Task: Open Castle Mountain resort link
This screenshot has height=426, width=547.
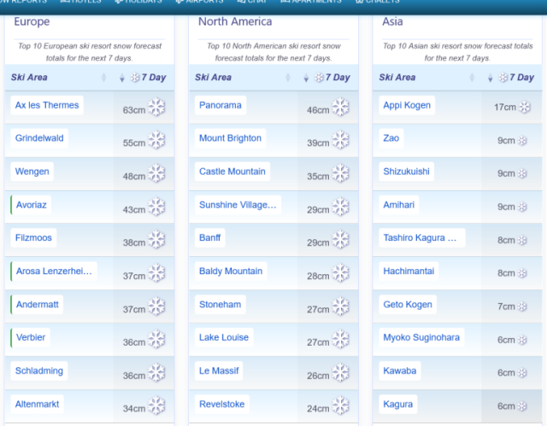Action: pyautogui.click(x=232, y=172)
